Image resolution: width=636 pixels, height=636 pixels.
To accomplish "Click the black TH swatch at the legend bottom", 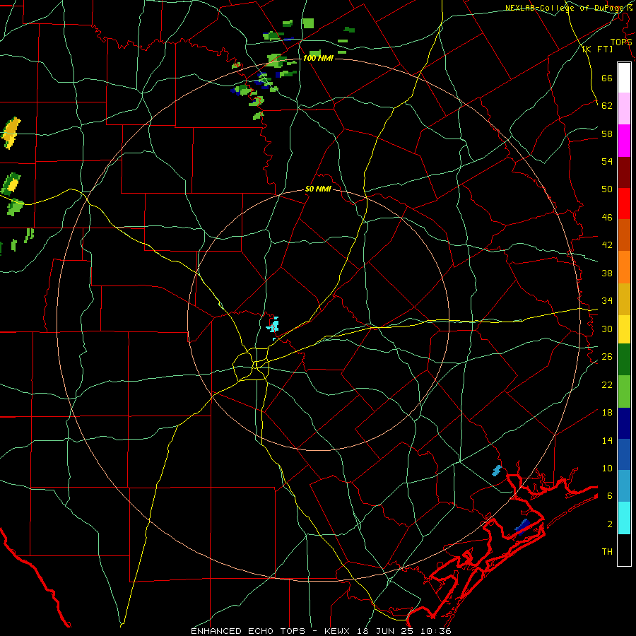I will [x=624, y=550].
